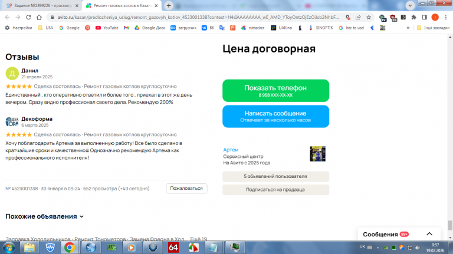
Task: Open Chrome from the taskbar
Action: tap(70, 248)
